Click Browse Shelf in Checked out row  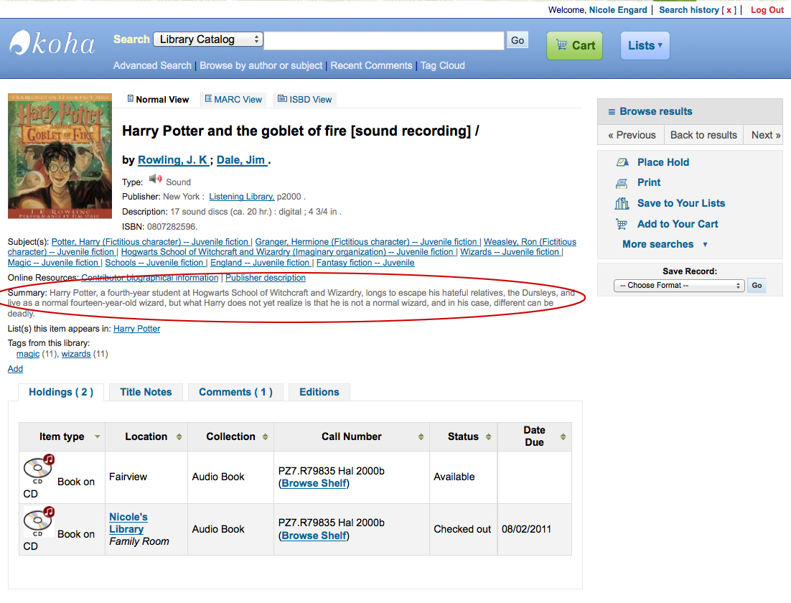(314, 536)
